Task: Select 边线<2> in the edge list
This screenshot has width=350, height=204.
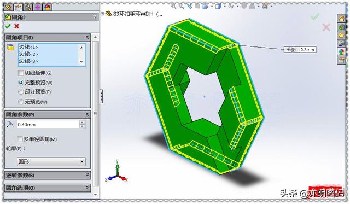Action: (28, 54)
